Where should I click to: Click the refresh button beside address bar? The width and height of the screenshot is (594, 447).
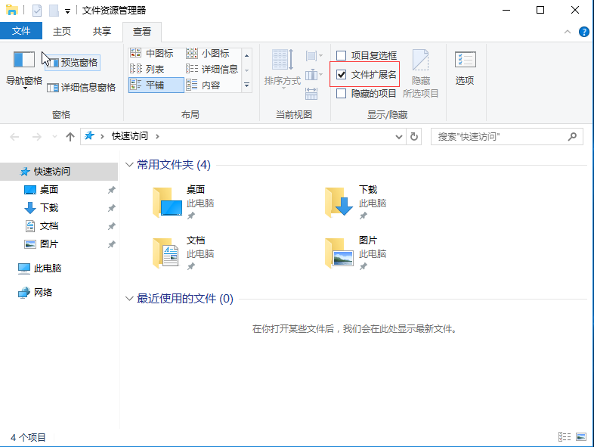coord(413,136)
